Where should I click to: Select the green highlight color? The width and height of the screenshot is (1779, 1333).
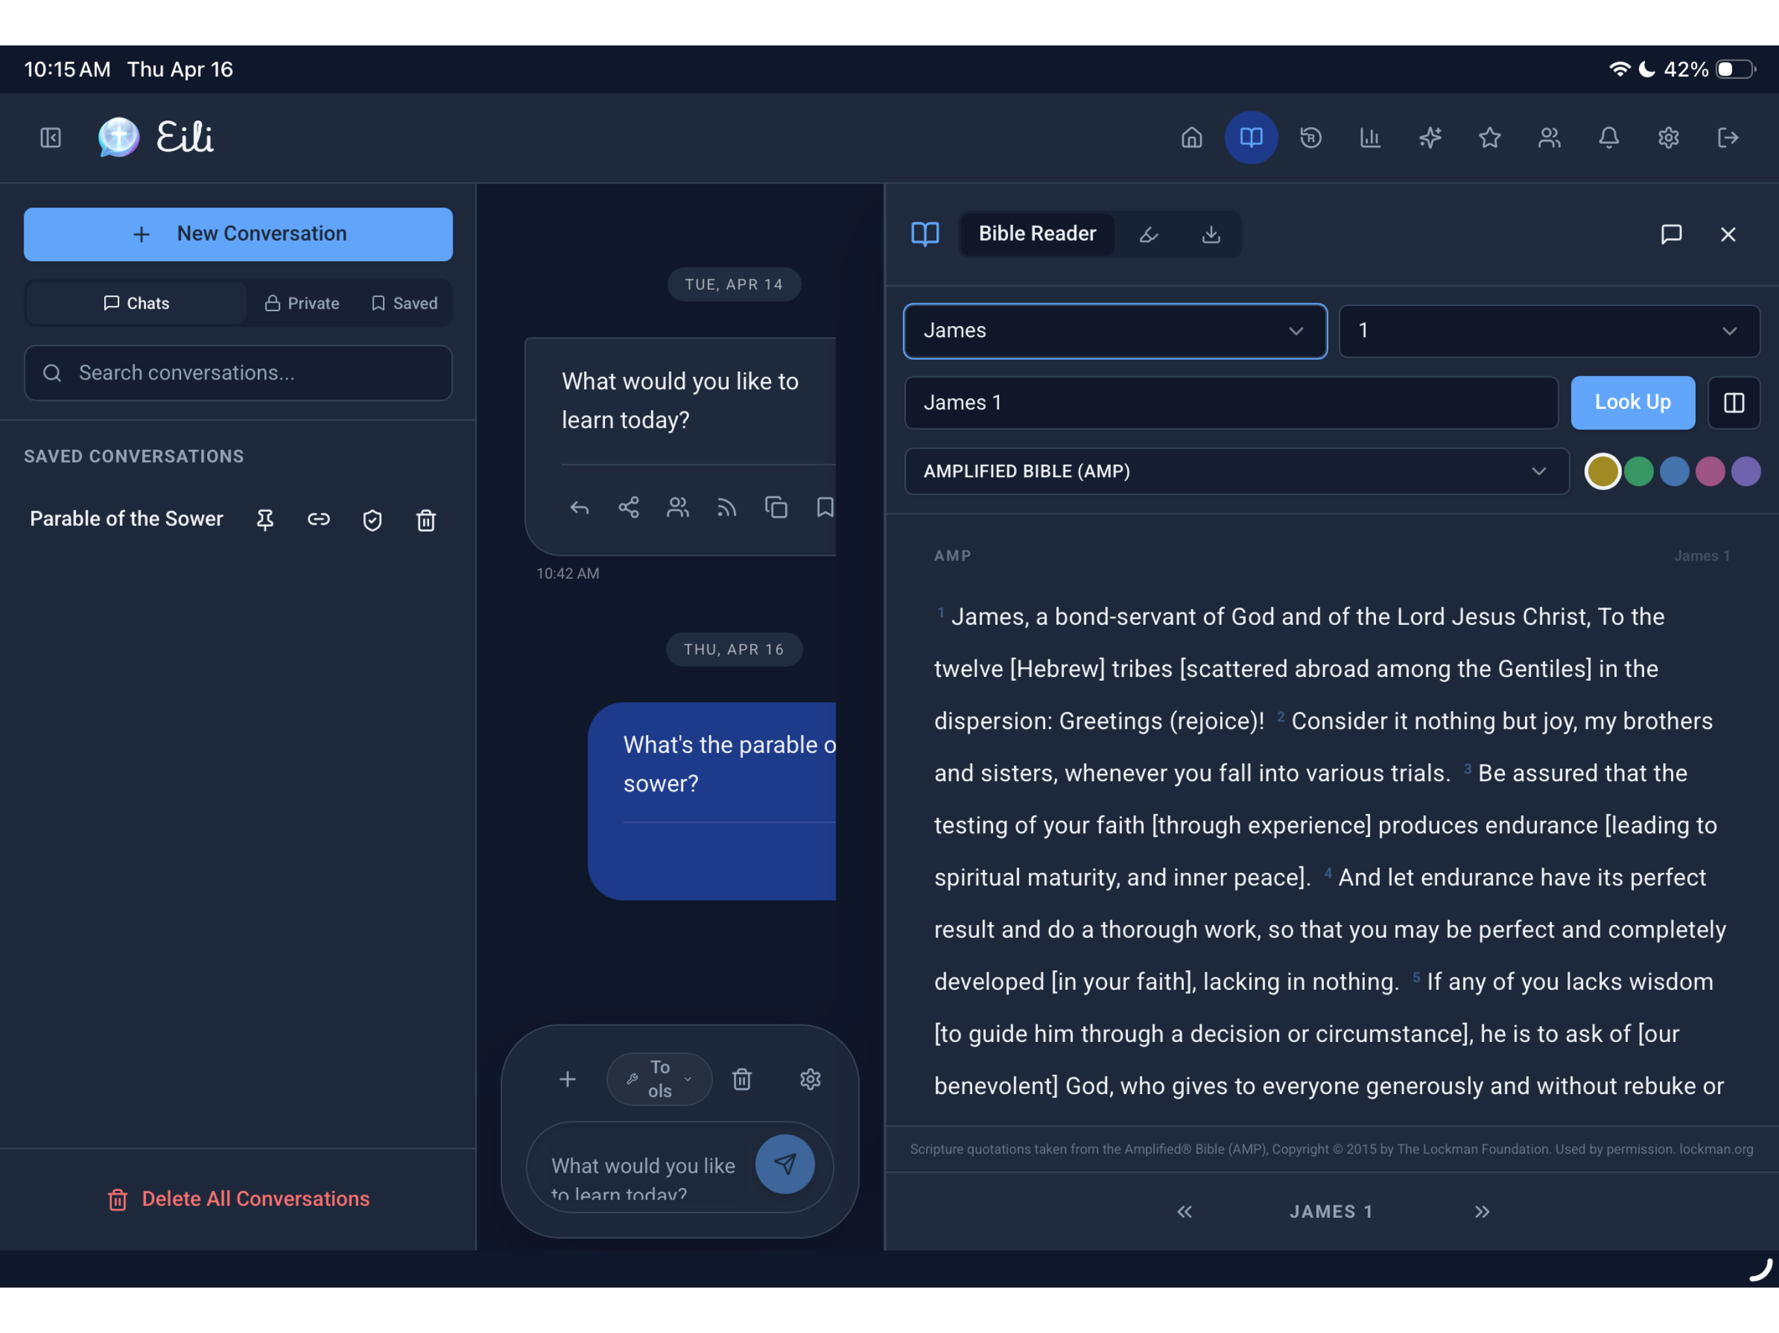click(x=1638, y=471)
